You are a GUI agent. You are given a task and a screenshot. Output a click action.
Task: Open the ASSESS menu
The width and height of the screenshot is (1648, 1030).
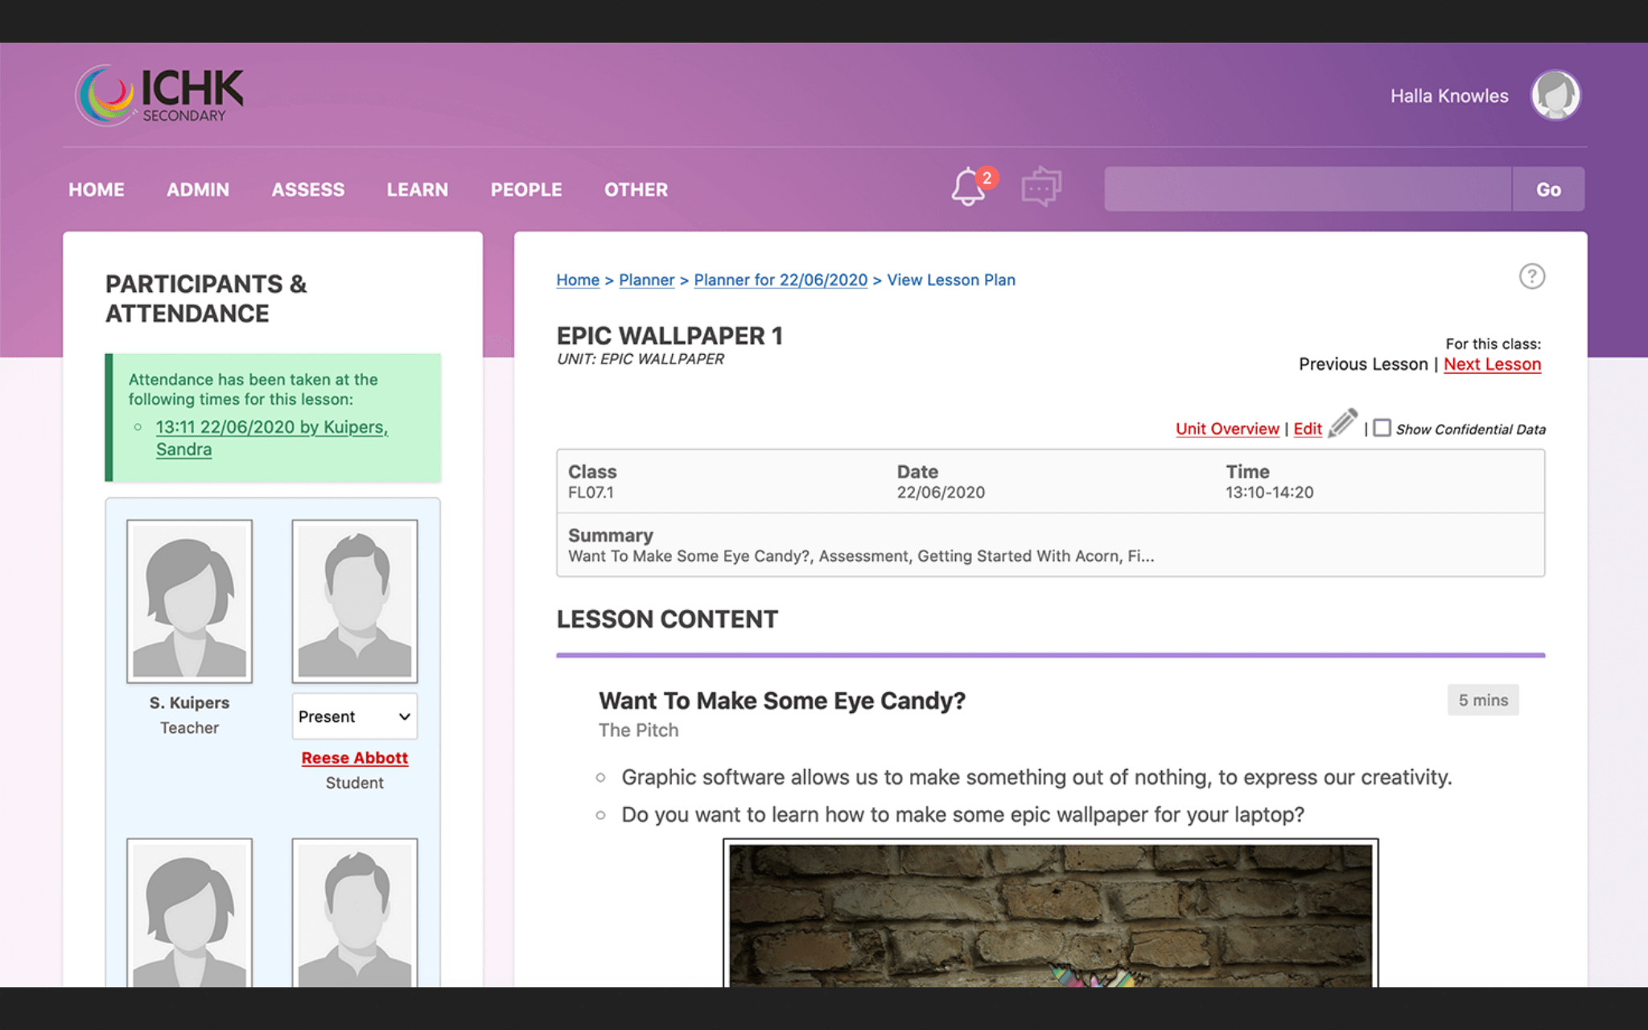pyautogui.click(x=307, y=190)
